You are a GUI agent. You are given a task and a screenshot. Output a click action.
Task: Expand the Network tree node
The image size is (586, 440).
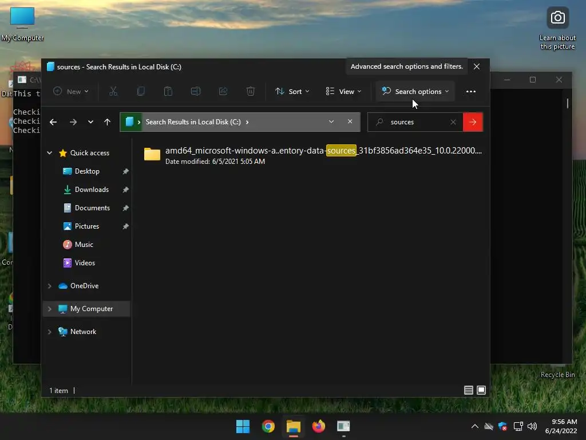[x=50, y=332]
